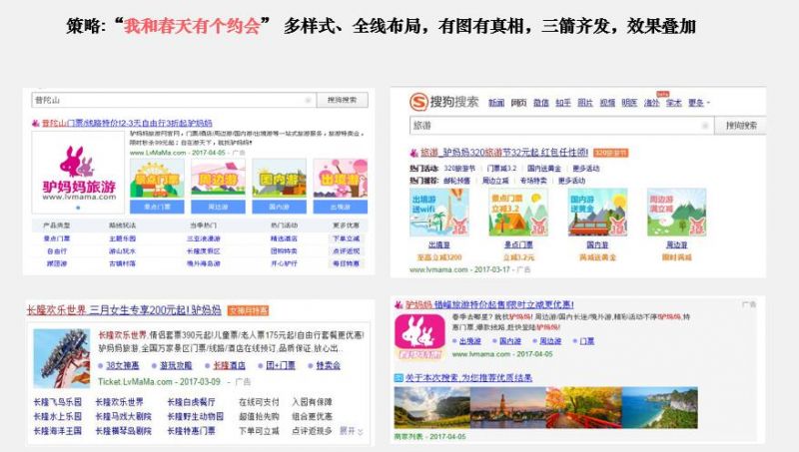Expand 更多 menu in Sogou nav
This screenshot has width=799, height=452.
(698, 103)
